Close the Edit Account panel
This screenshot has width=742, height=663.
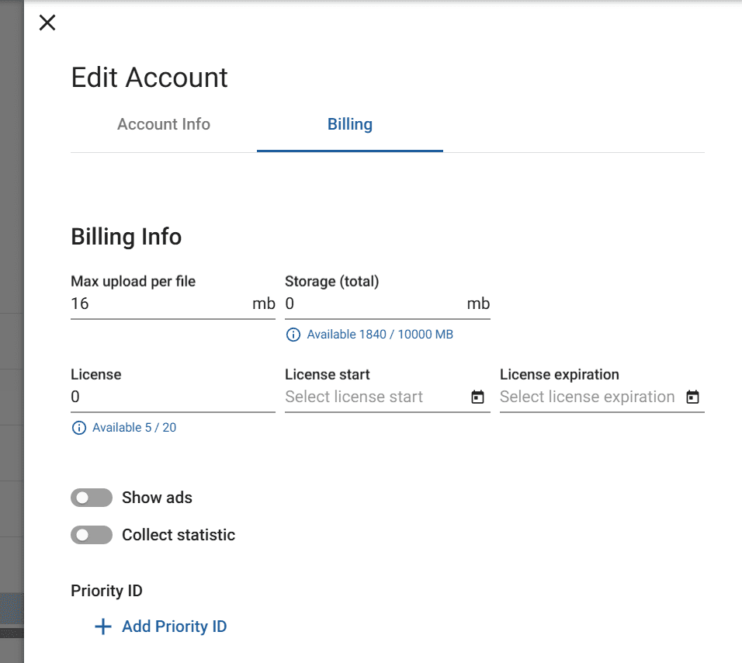pyautogui.click(x=47, y=23)
